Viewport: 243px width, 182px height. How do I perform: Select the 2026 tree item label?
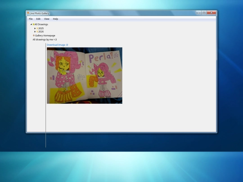pos(41,31)
